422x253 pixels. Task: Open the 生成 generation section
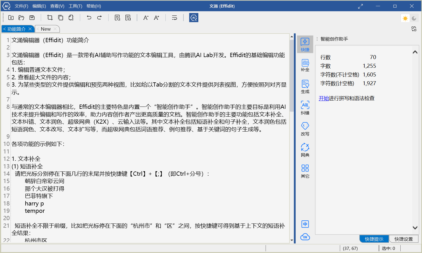tap(305, 87)
